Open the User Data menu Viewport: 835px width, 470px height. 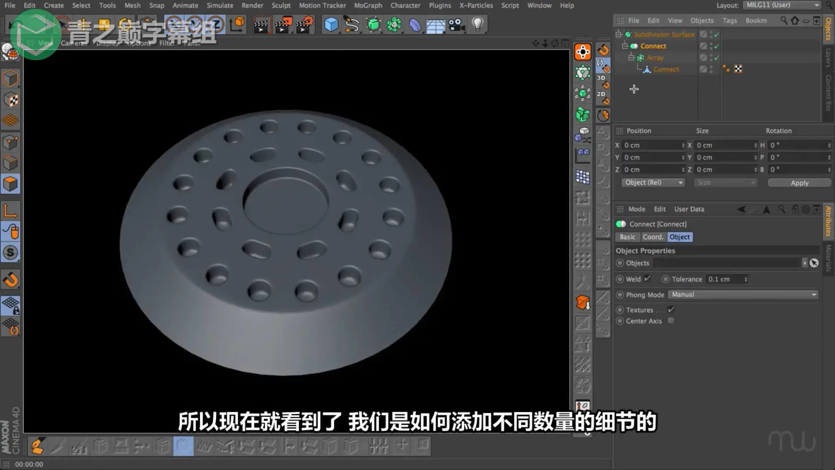click(689, 209)
